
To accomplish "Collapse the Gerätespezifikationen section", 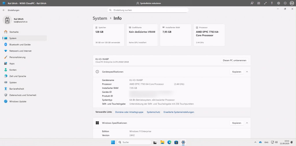I will [x=247, y=72].
